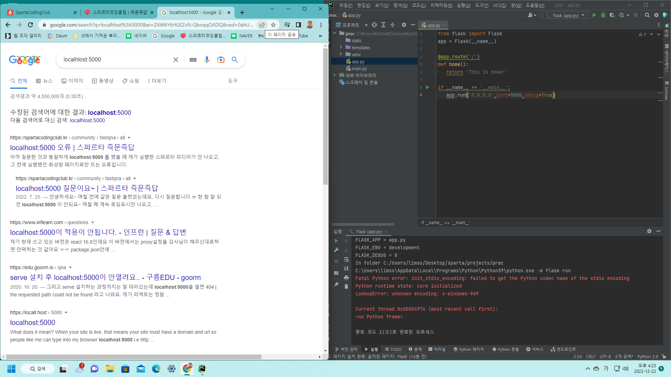
Task: Open the Project view selector dropdown arrow
Action: click(366, 25)
